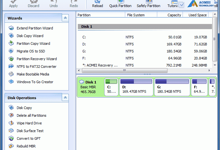This screenshot has height=150, width=220.
Task: Click the Quick Partition toolbar button
Action: [x=120, y=4]
